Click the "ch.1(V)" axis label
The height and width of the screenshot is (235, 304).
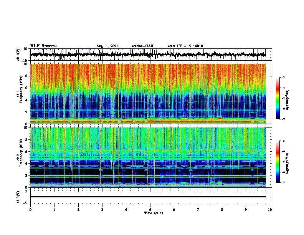(18, 55)
